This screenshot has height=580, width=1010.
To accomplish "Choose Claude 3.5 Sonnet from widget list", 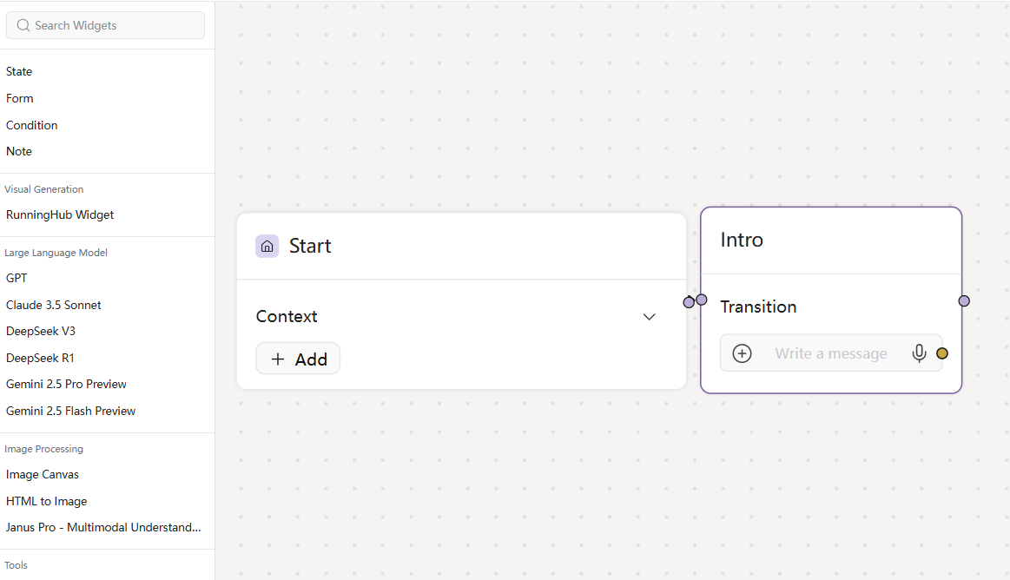I will click(x=54, y=305).
